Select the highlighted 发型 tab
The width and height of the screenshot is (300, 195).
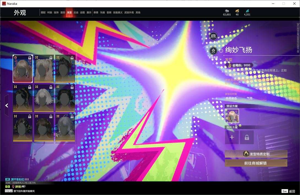click(x=69, y=12)
